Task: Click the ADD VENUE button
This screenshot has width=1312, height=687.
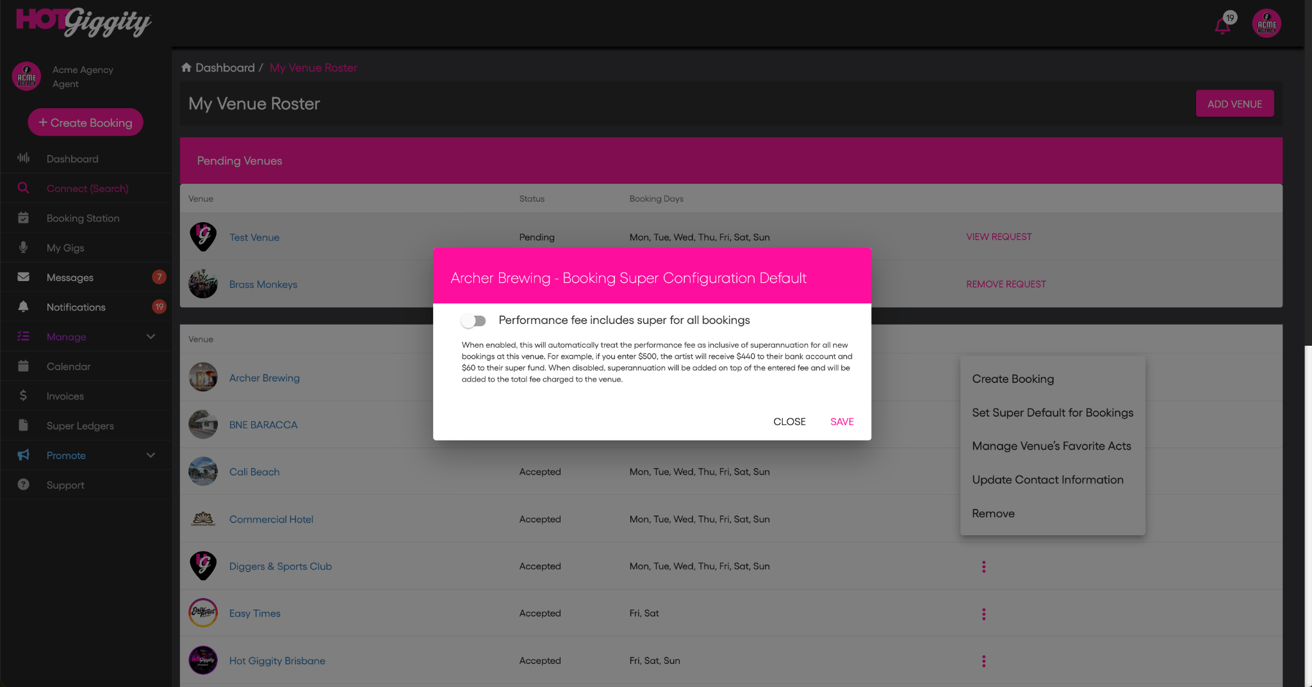Action: pos(1234,104)
